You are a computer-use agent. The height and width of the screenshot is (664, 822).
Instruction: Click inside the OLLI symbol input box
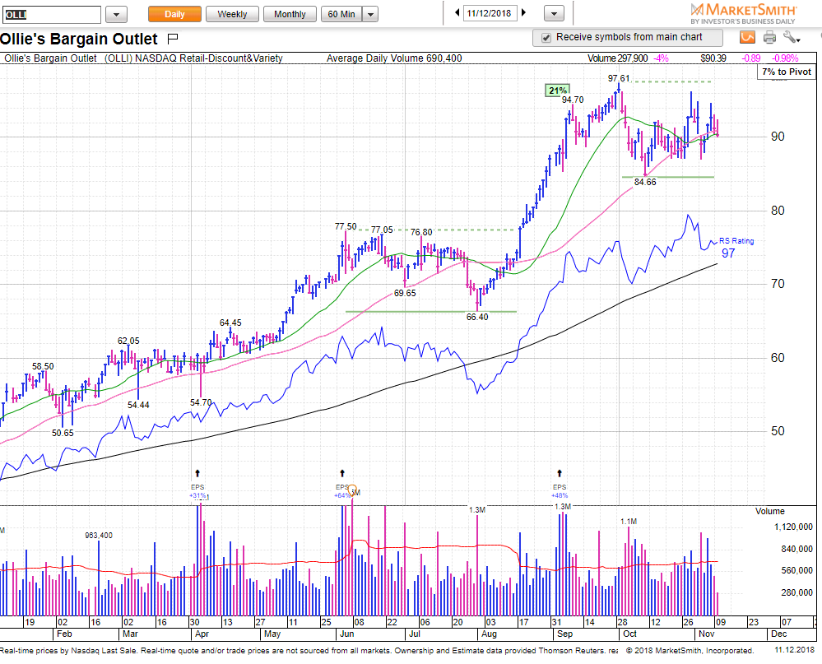[51, 15]
